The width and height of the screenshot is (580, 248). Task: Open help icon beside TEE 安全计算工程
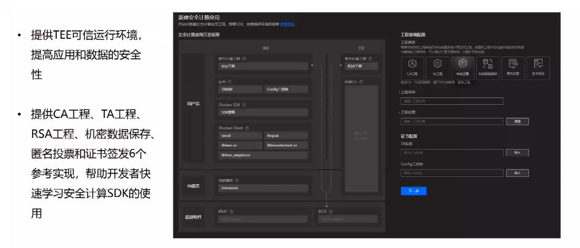pos(370,59)
